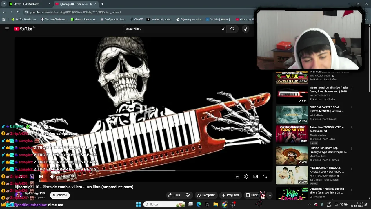Open File Explorer from the taskbar
This screenshot has height=209, width=371.
point(216,204)
